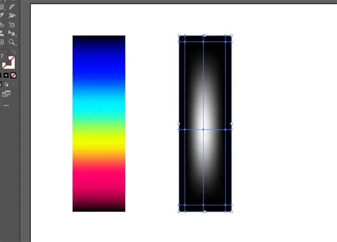
Task: Click the center mesh point of grayscale object
Action: point(203,130)
